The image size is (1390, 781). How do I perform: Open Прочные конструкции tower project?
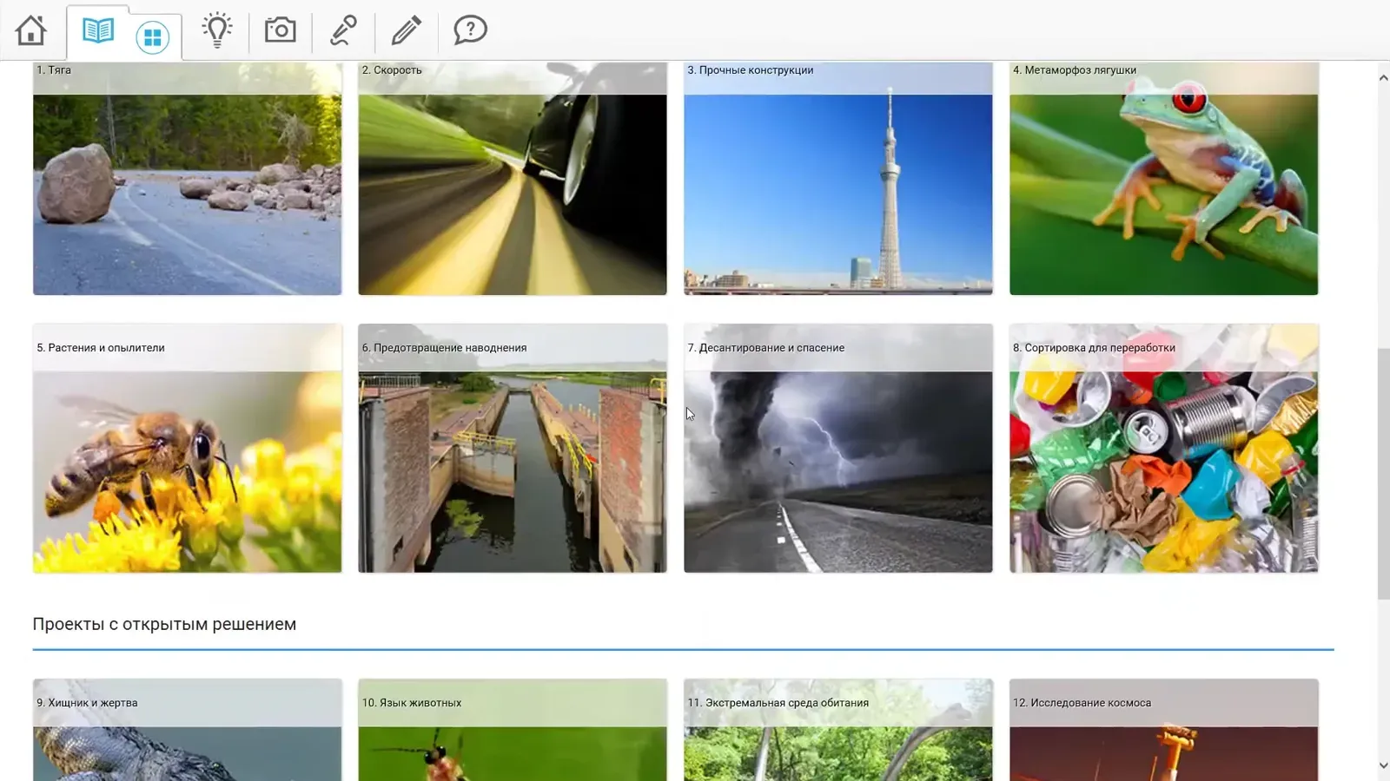[838, 179]
